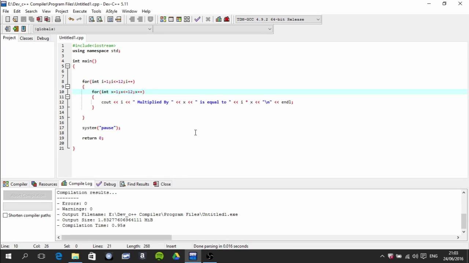Open the Project menu

pyautogui.click(x=62, y=11)
